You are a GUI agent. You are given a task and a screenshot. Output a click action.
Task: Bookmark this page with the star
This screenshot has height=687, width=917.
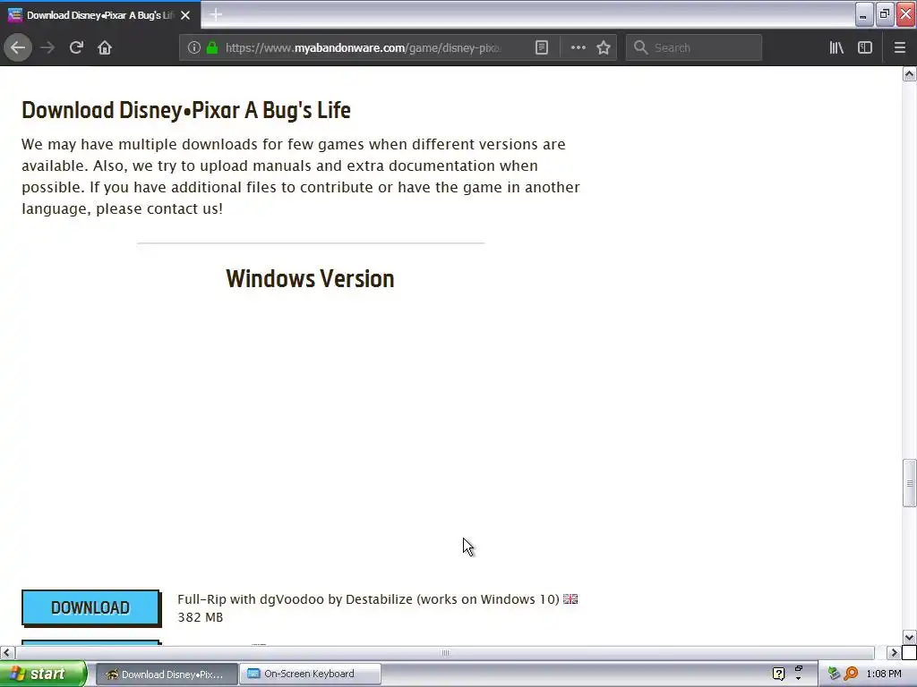pos(604,47)
